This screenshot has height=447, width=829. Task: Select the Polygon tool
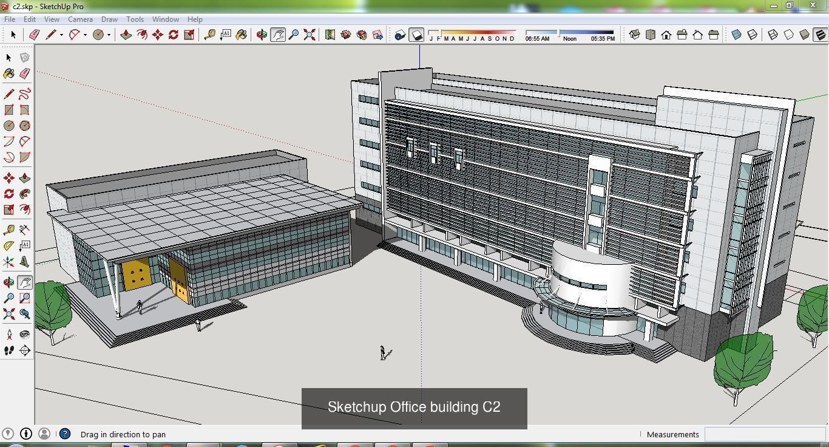click(24, 126)
